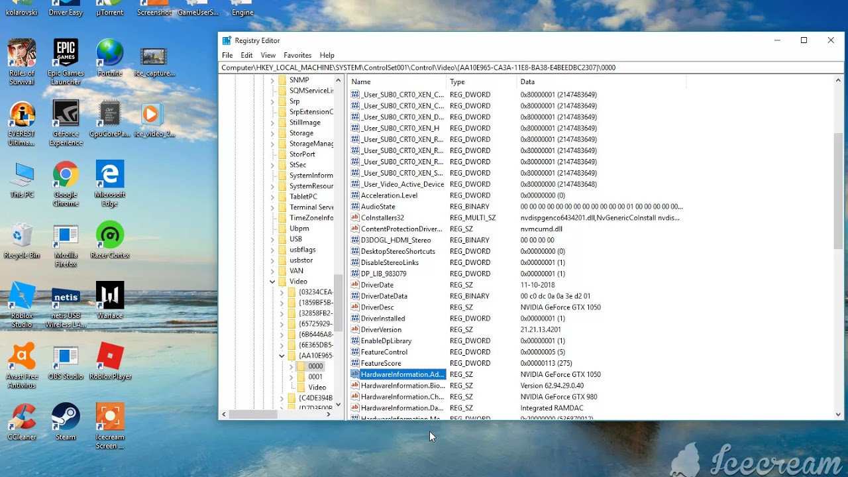848x477 pixels.
Task: Select the TabletPC key
Action: coord(303,197)
